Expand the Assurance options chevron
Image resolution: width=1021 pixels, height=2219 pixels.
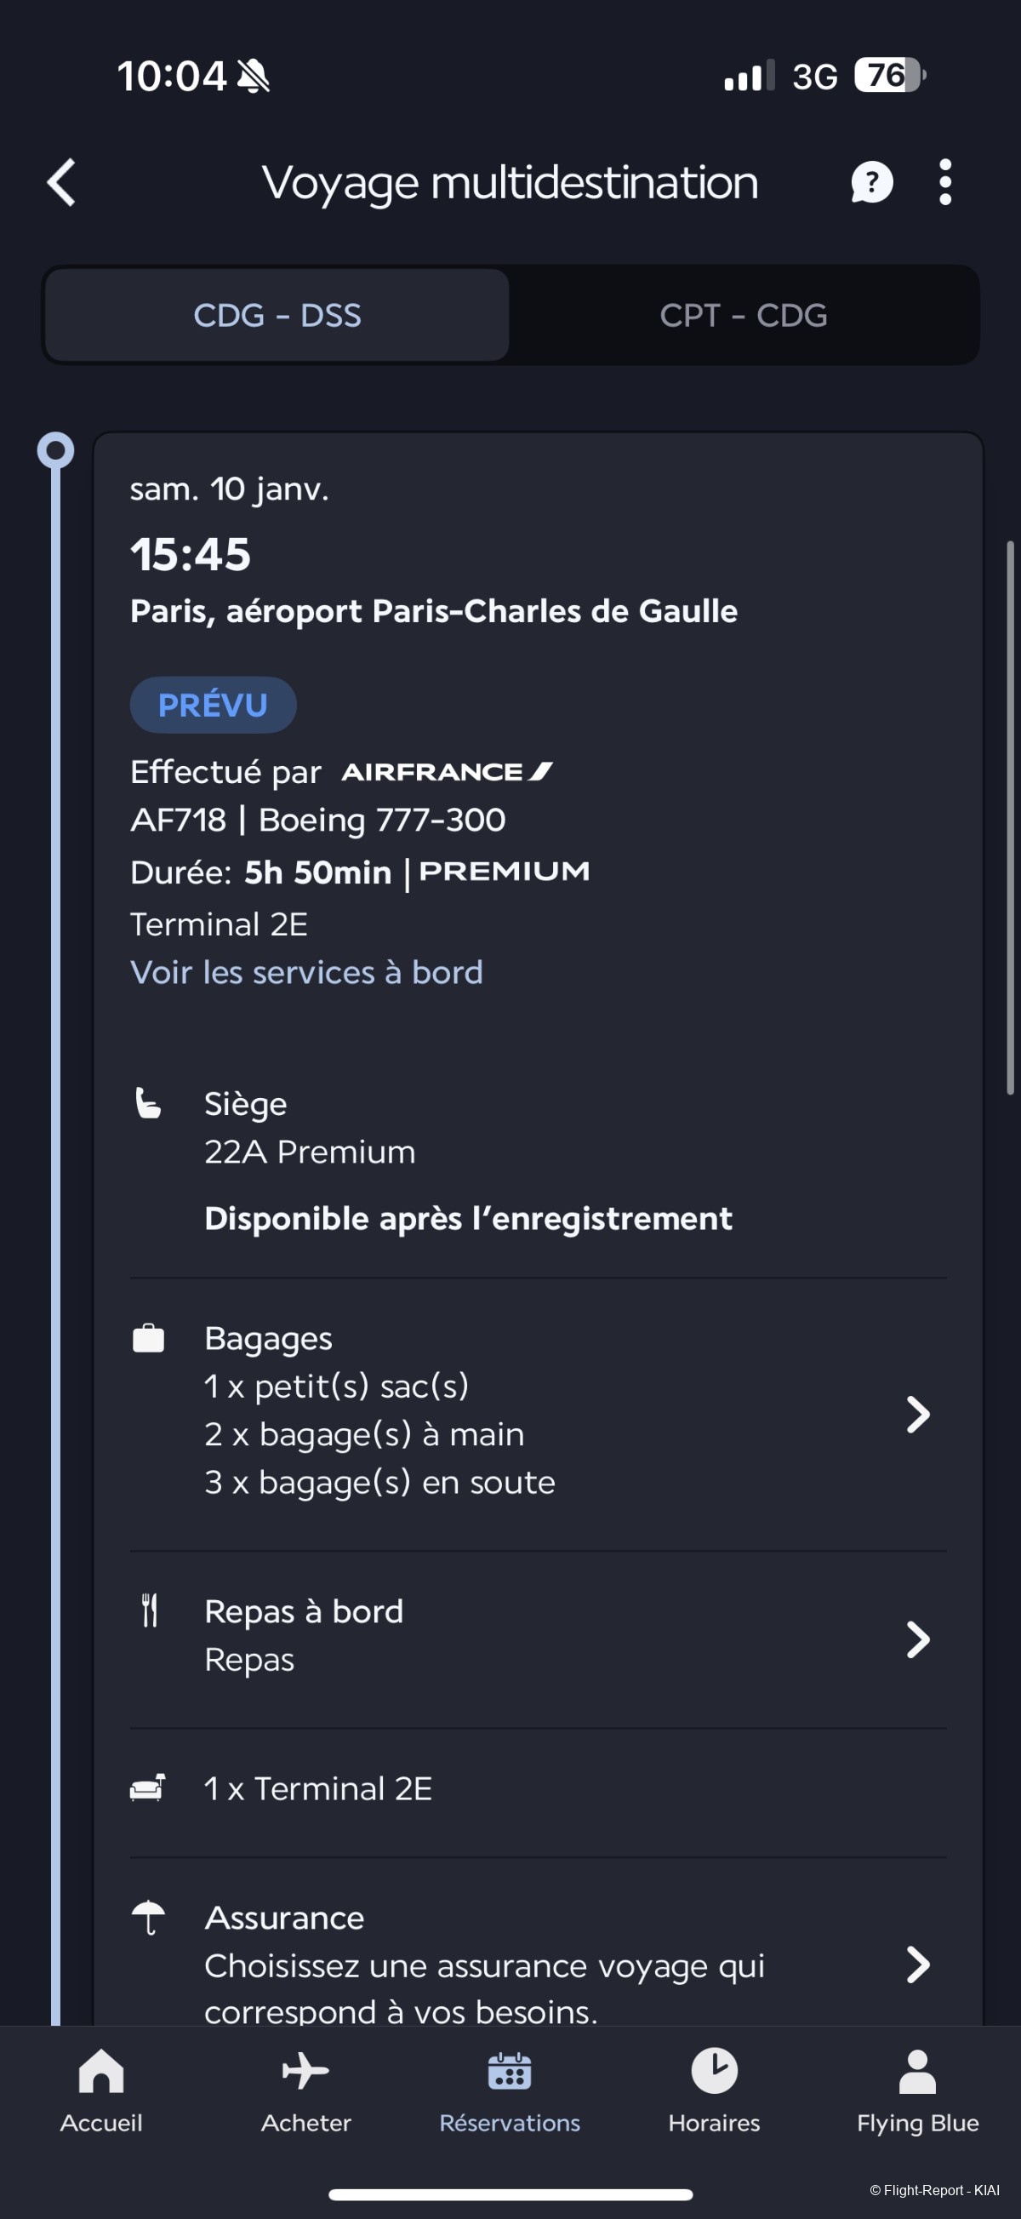click(918, 1965)
